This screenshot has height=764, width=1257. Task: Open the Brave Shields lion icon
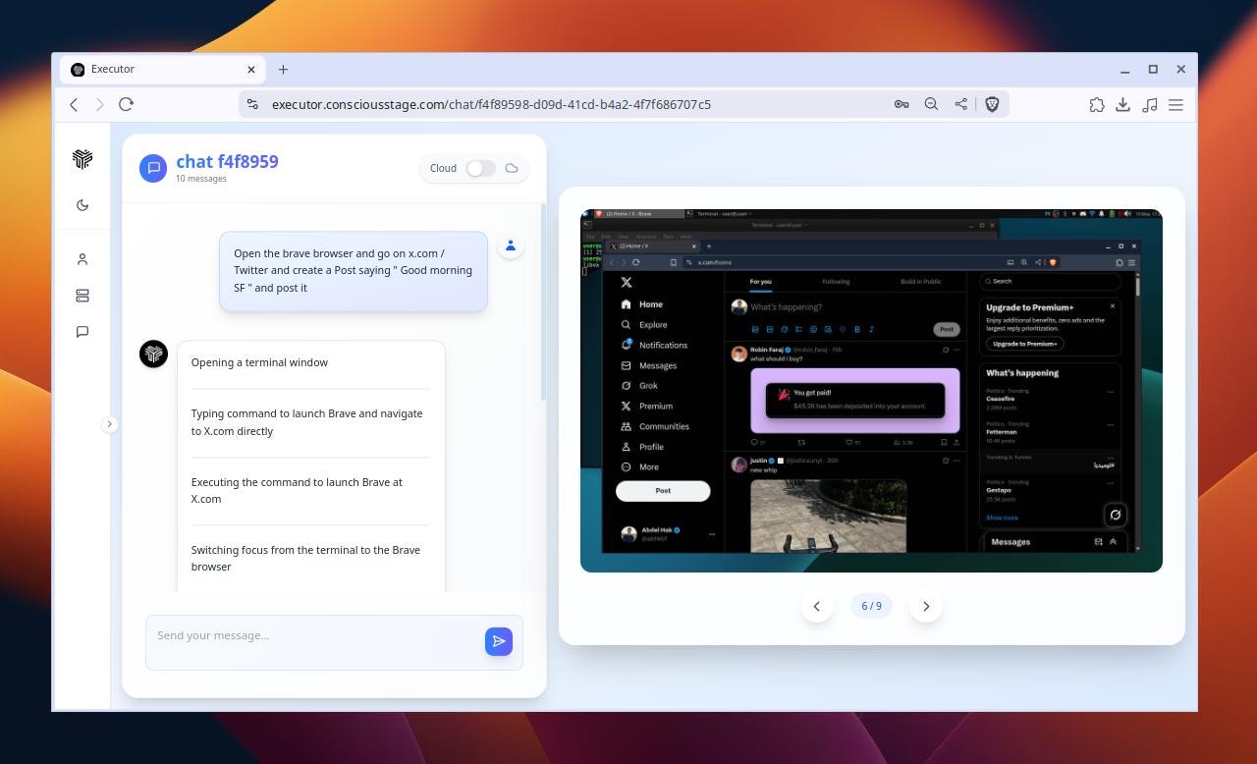click(992, 104)
